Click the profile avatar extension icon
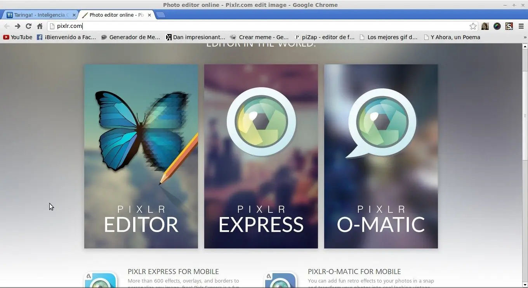This screenshot has height=288, width=528. coord(485,26)
